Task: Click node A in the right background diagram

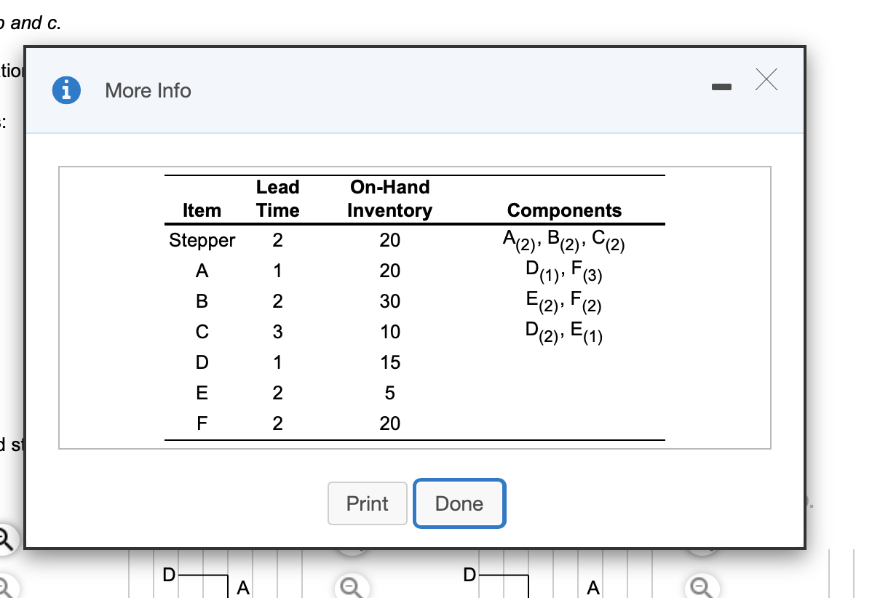Action: pos(592,589)
